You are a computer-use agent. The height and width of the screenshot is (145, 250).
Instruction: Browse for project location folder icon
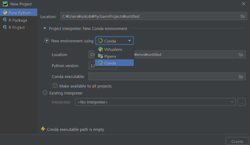243,16
